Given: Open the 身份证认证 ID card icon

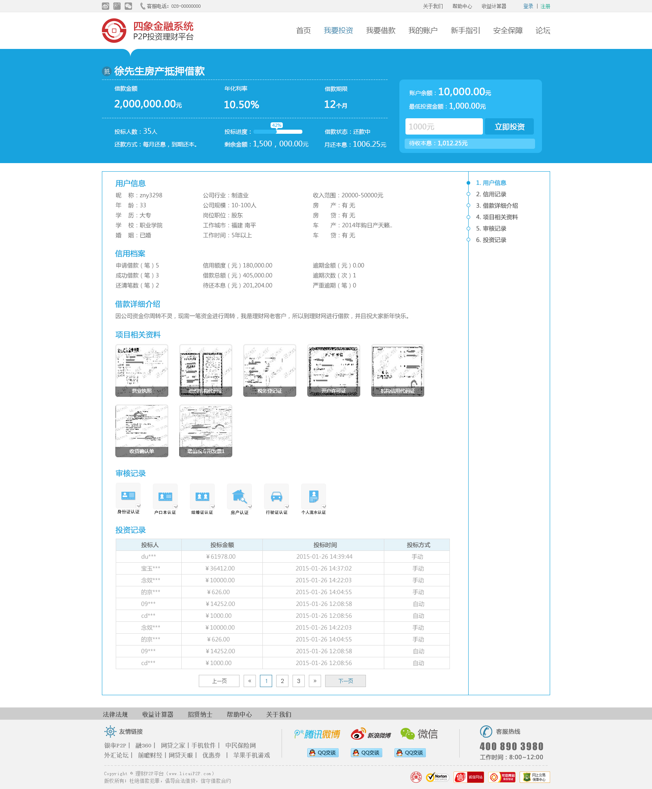Looking at the screenshot, I should click(x=128, y=496).
